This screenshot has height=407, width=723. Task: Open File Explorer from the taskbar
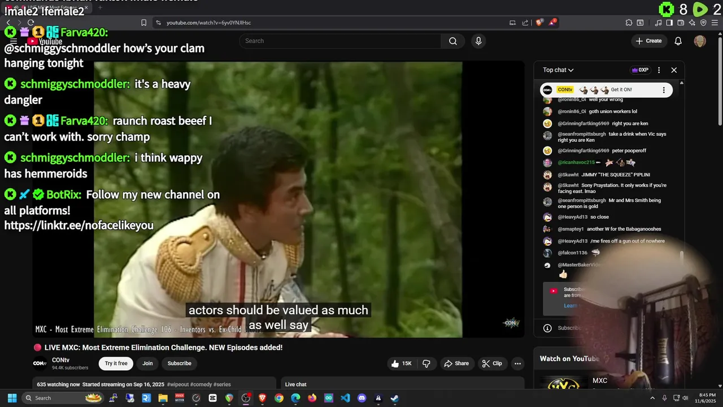[163, 398]
